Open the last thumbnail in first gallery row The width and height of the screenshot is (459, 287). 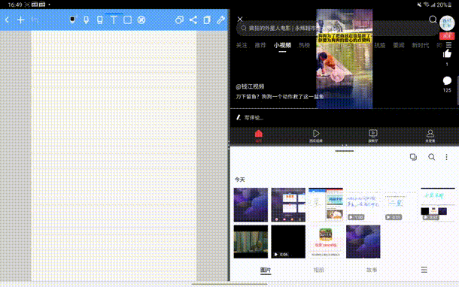(x=438, y=204)
